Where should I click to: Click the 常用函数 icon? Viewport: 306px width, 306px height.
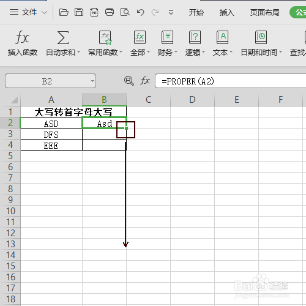click(x=105, y=37)
